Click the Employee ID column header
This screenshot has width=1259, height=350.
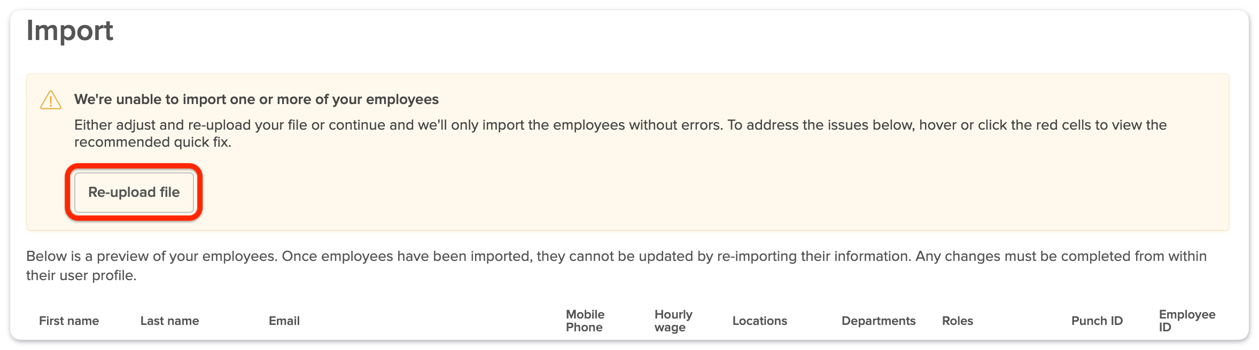coord(1186,321)
